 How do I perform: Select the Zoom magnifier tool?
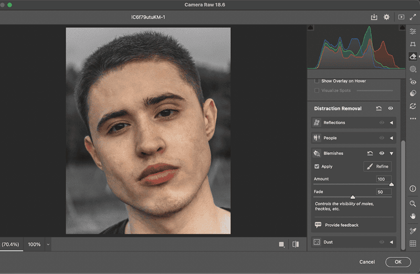tap(413, 204)
